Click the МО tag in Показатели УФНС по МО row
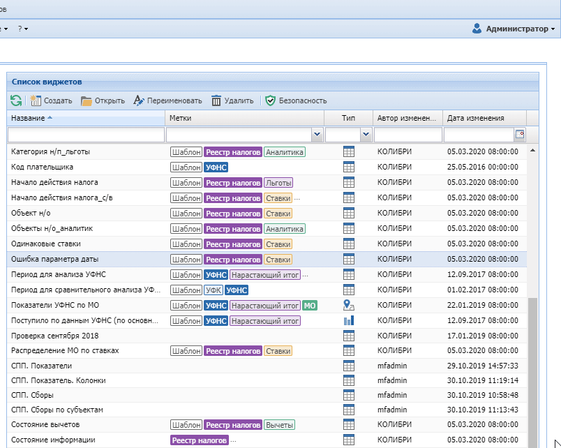 310,305
